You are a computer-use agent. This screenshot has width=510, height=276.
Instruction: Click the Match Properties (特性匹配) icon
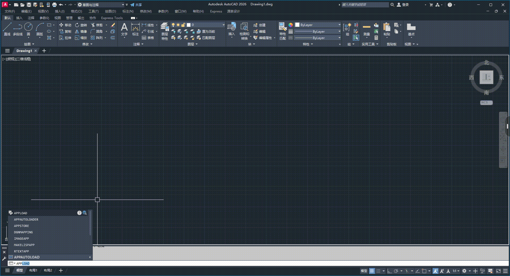click(x=283, y=31)
